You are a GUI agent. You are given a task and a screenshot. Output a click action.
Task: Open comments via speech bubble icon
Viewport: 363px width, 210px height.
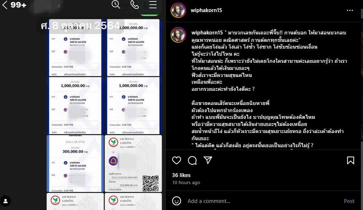pos(192,160)
